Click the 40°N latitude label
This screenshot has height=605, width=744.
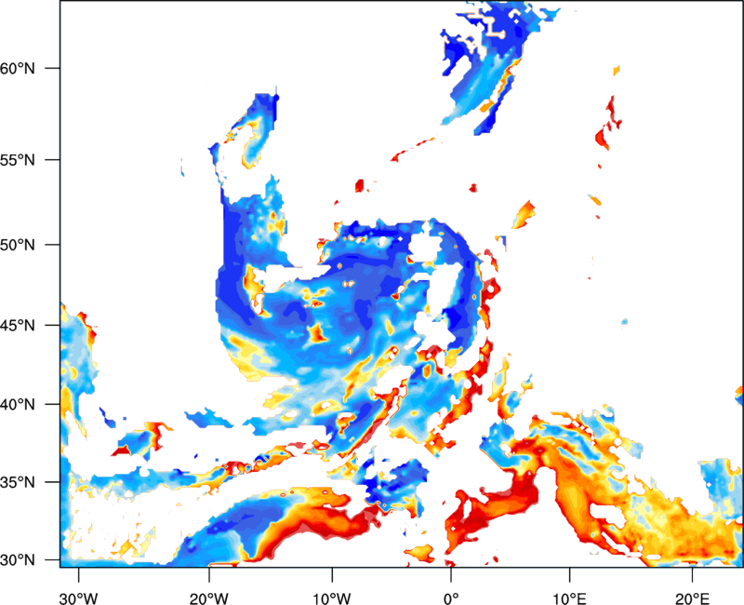[18, 405]
